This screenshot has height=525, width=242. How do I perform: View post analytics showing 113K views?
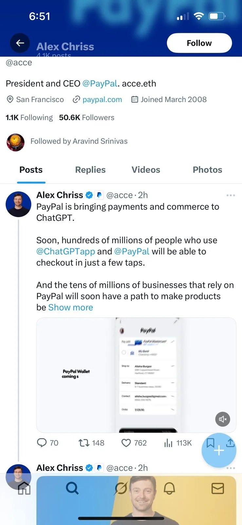click(x=168, y=443)
